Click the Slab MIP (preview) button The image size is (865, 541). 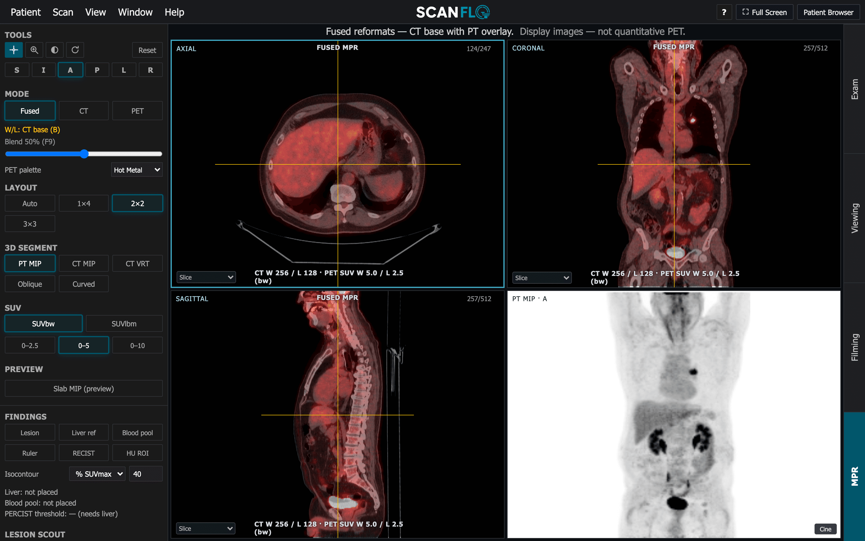point(83,389)
